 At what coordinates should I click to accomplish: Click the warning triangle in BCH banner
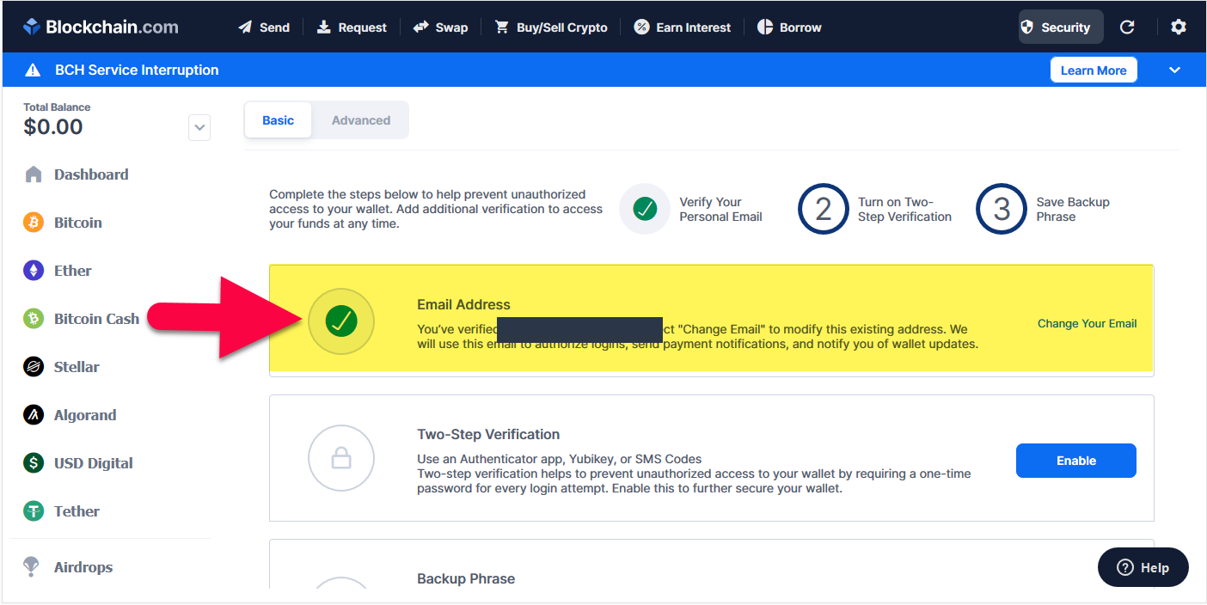click(33, 70)
